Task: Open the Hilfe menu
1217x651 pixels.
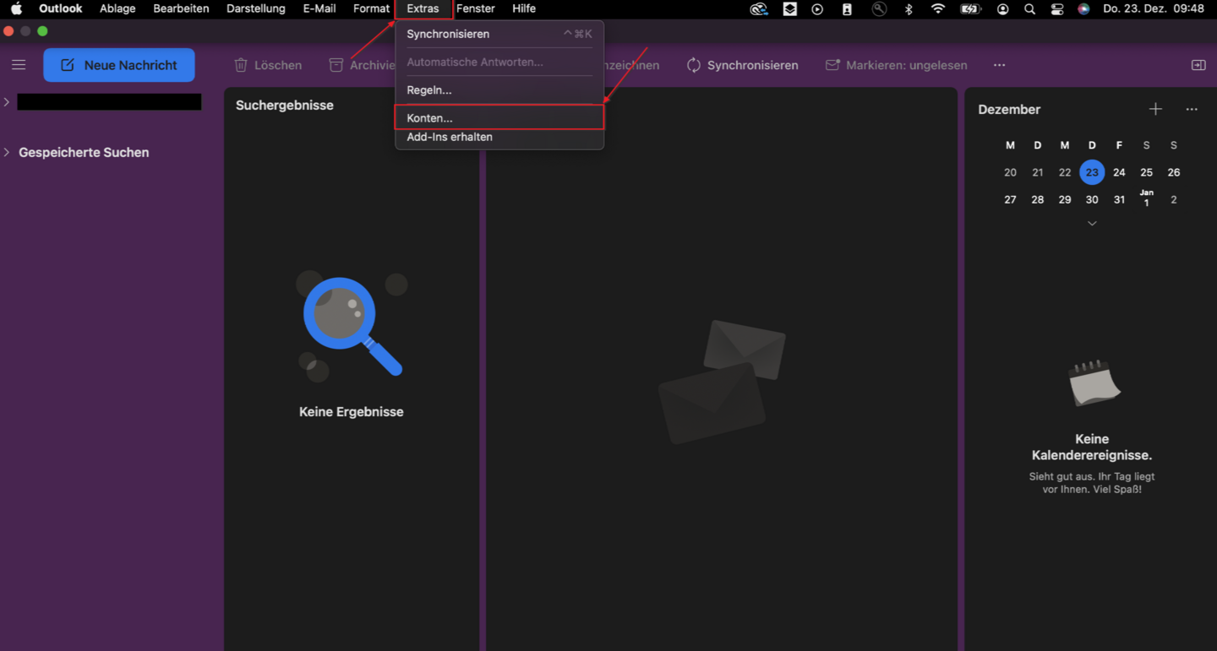Action: click(524, 8)
